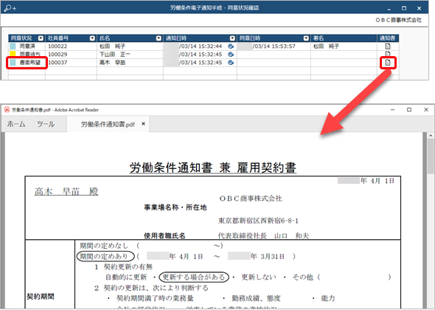Viewport: 435px width, 310px height.
Task: Open the 同意状況 column filter dropdown
Action: click(x=41, y=38)
